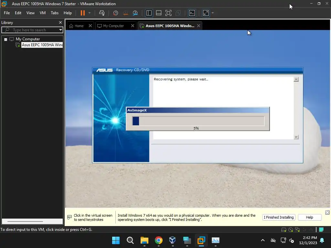Open the Help menu
331x248 pixels.
click(x=68, y=13)
